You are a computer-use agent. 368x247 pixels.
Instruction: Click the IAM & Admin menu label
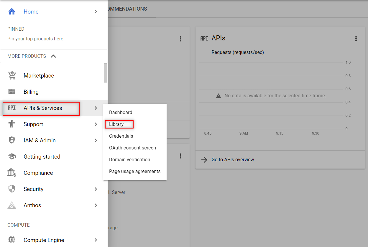click(x=40, y=140)
